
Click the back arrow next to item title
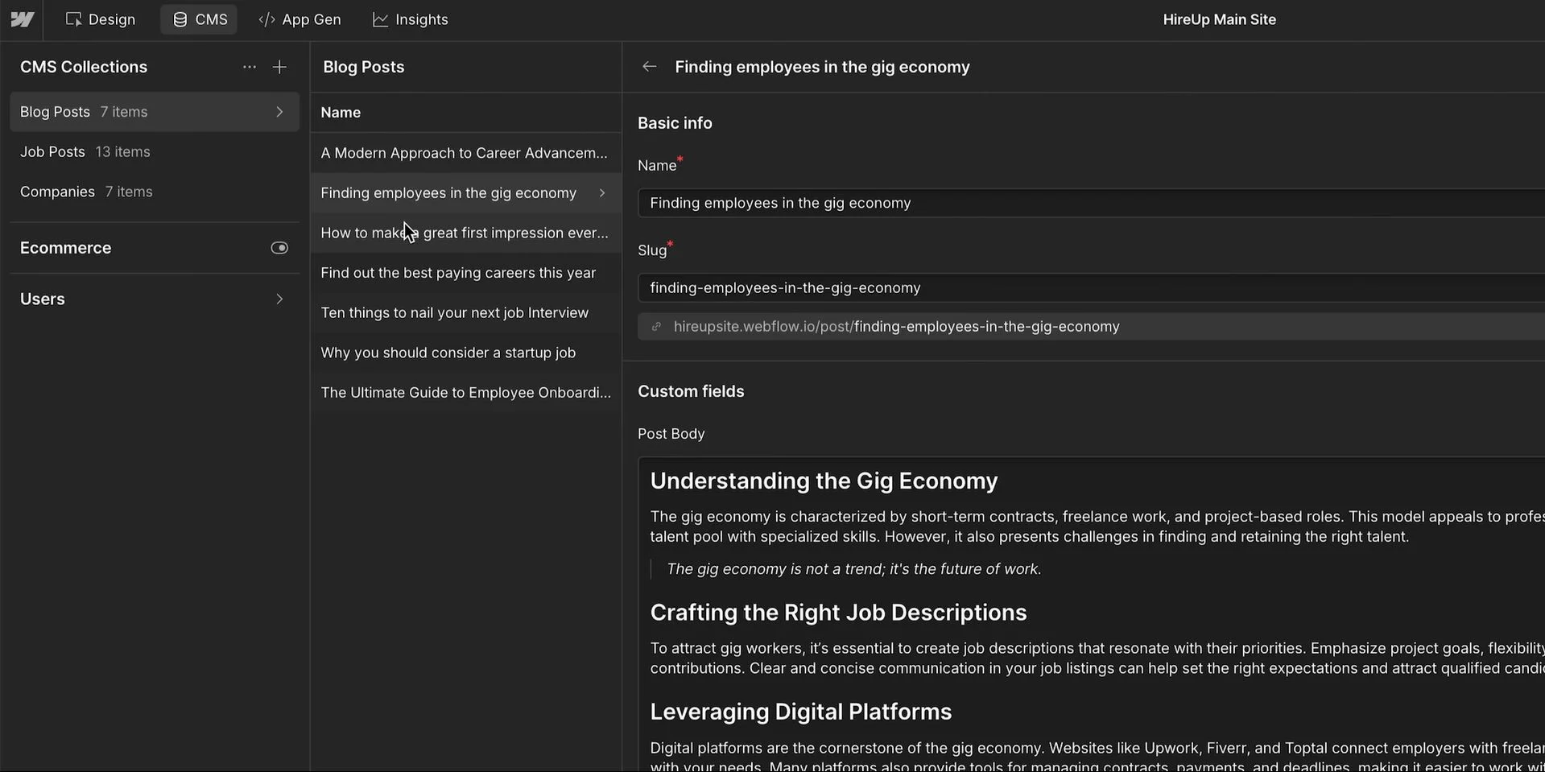click(x=649, y=67)
